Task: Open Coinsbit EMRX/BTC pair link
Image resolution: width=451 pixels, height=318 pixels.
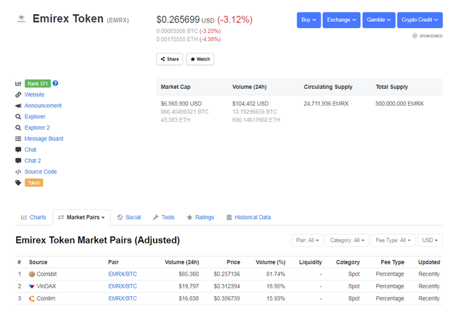Action: (123, 274)
